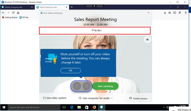
Task: Toggle the video camera off button
Action: click(x=87, y=86)
